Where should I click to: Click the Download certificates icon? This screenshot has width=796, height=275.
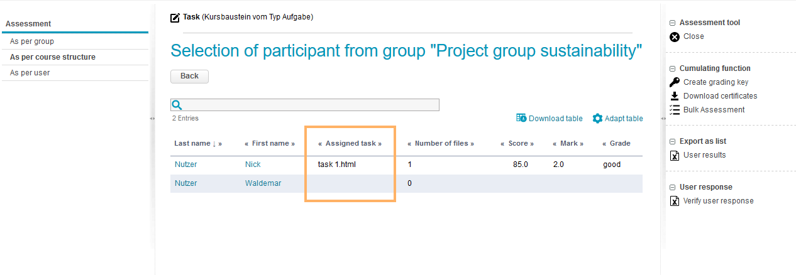pos(675,96)
